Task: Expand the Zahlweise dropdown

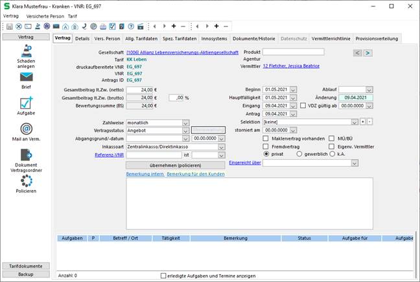Action: (x=185, y=122)
